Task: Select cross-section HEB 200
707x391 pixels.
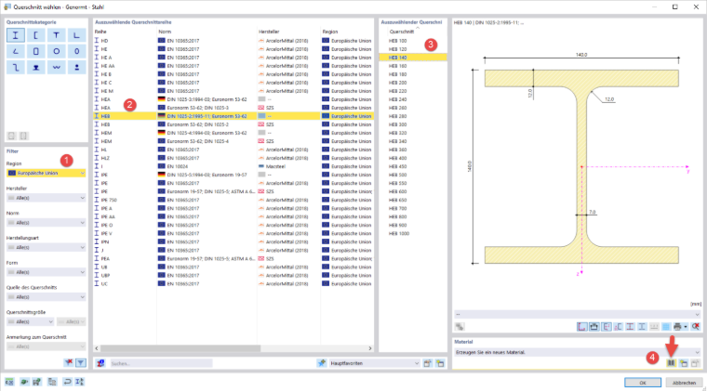Action: (412, 83)
